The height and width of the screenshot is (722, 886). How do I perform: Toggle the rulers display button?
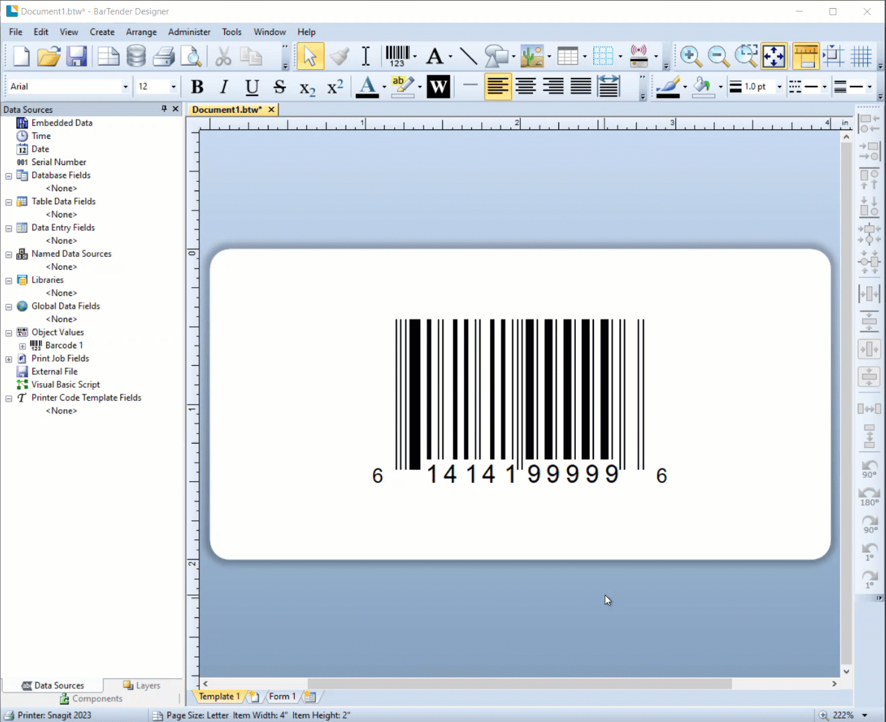point(805,56)
